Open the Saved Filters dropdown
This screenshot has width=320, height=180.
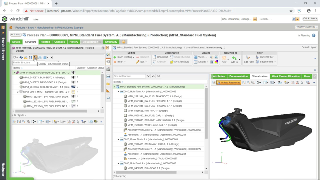click(x=266, y=62)
